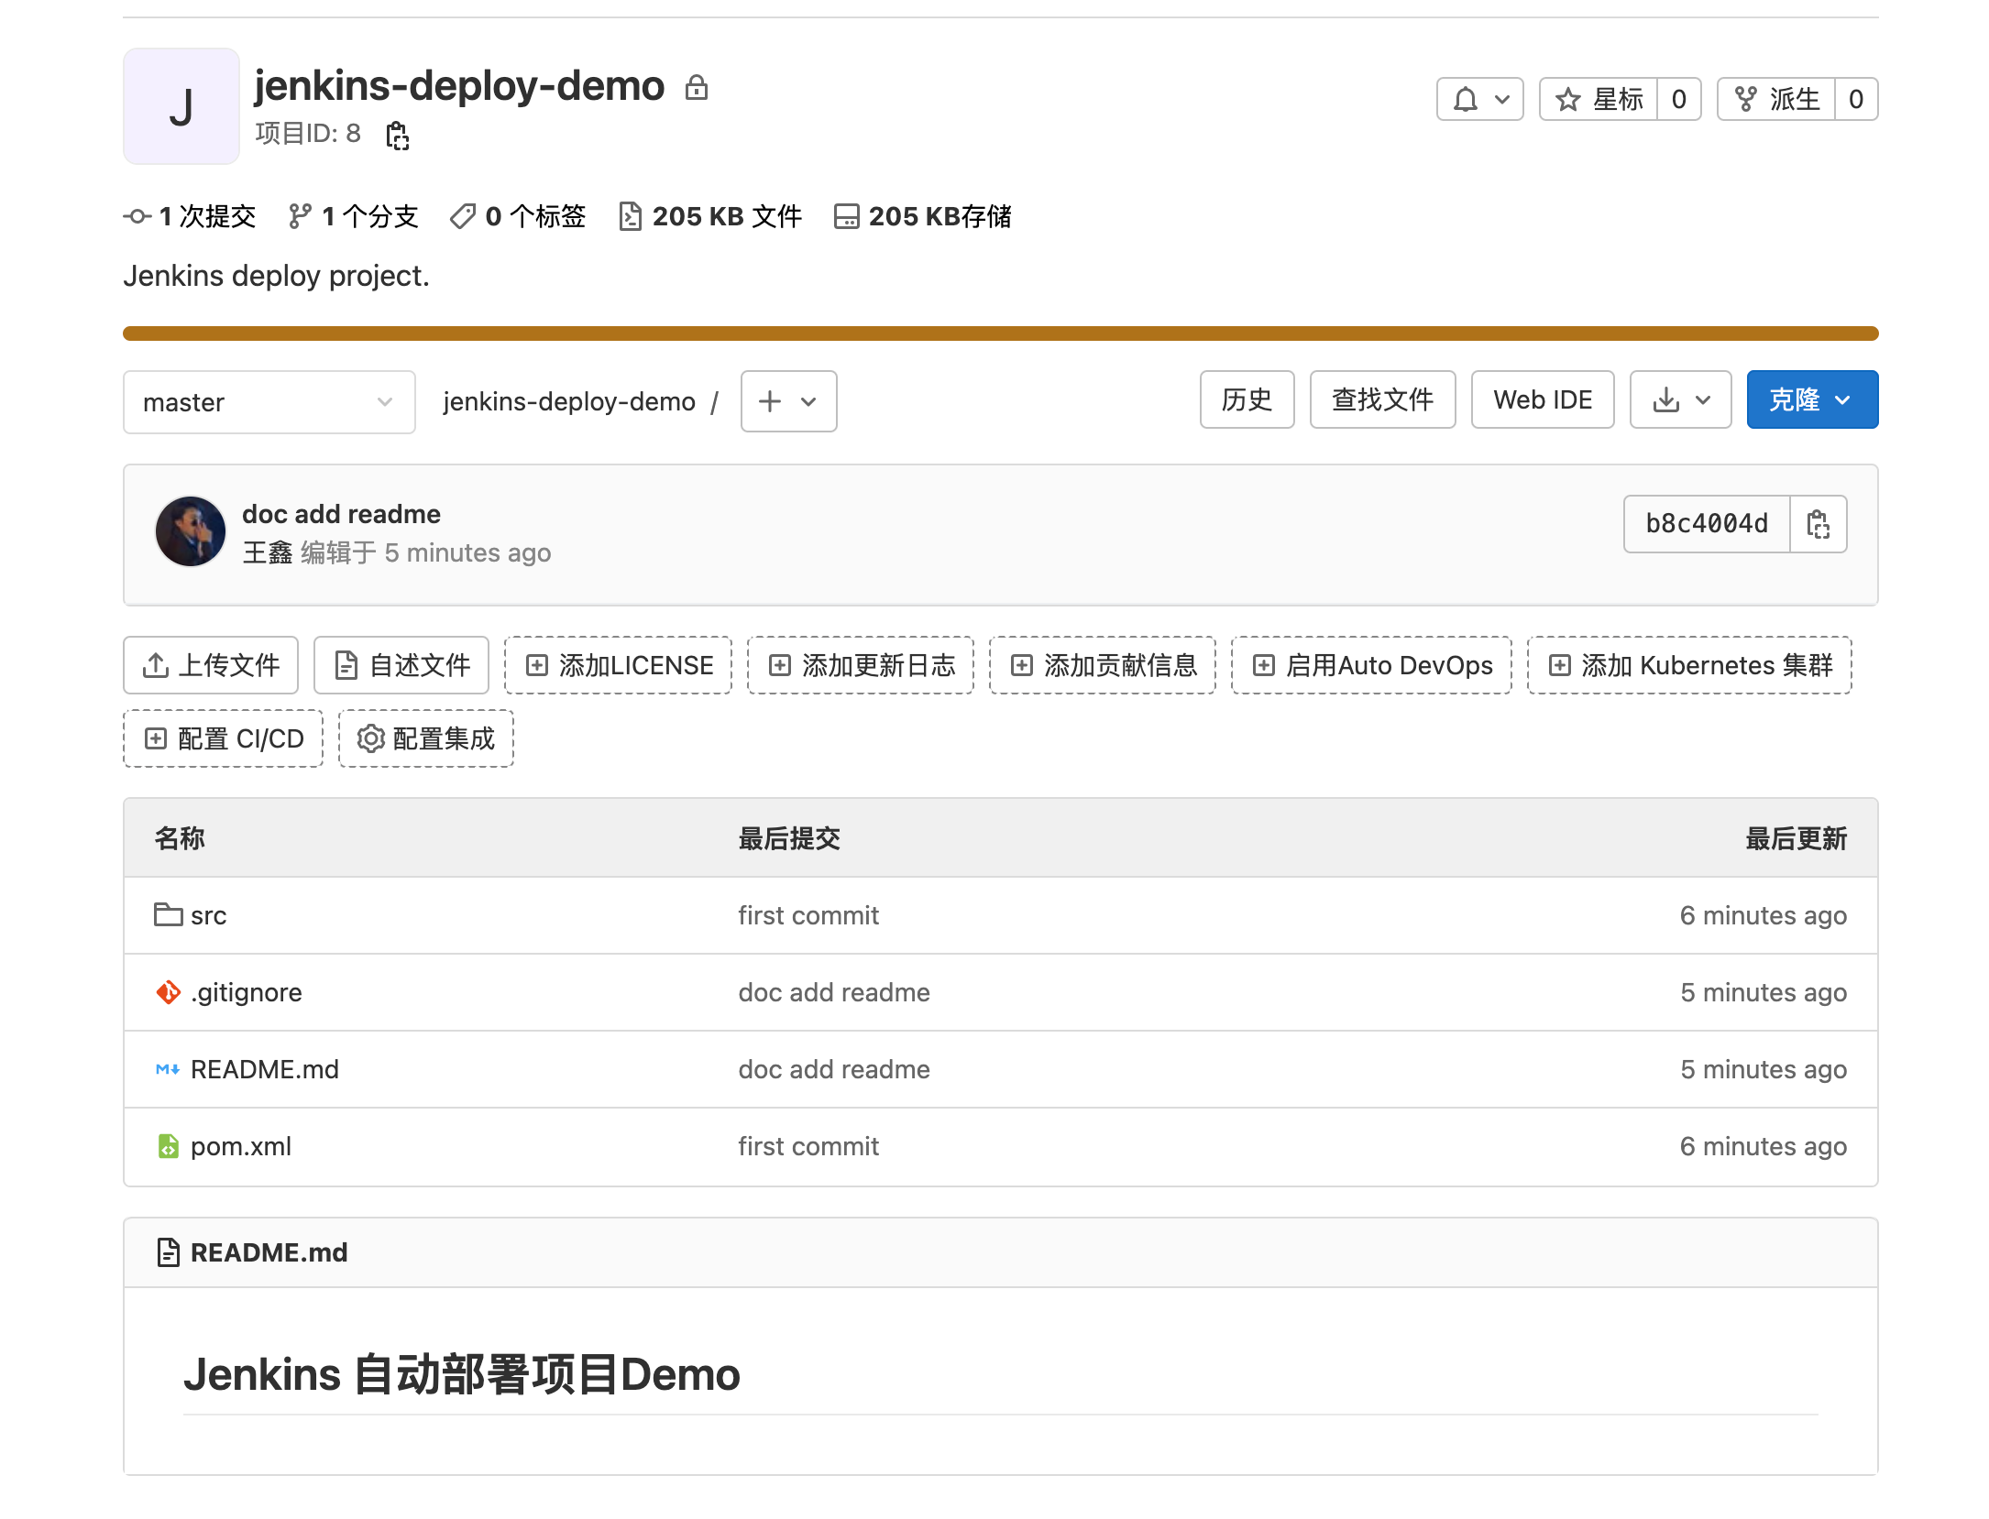Click the markdown icon beside README.md row
The image size is (1989, 1519).
click(x=168, y=1069)
